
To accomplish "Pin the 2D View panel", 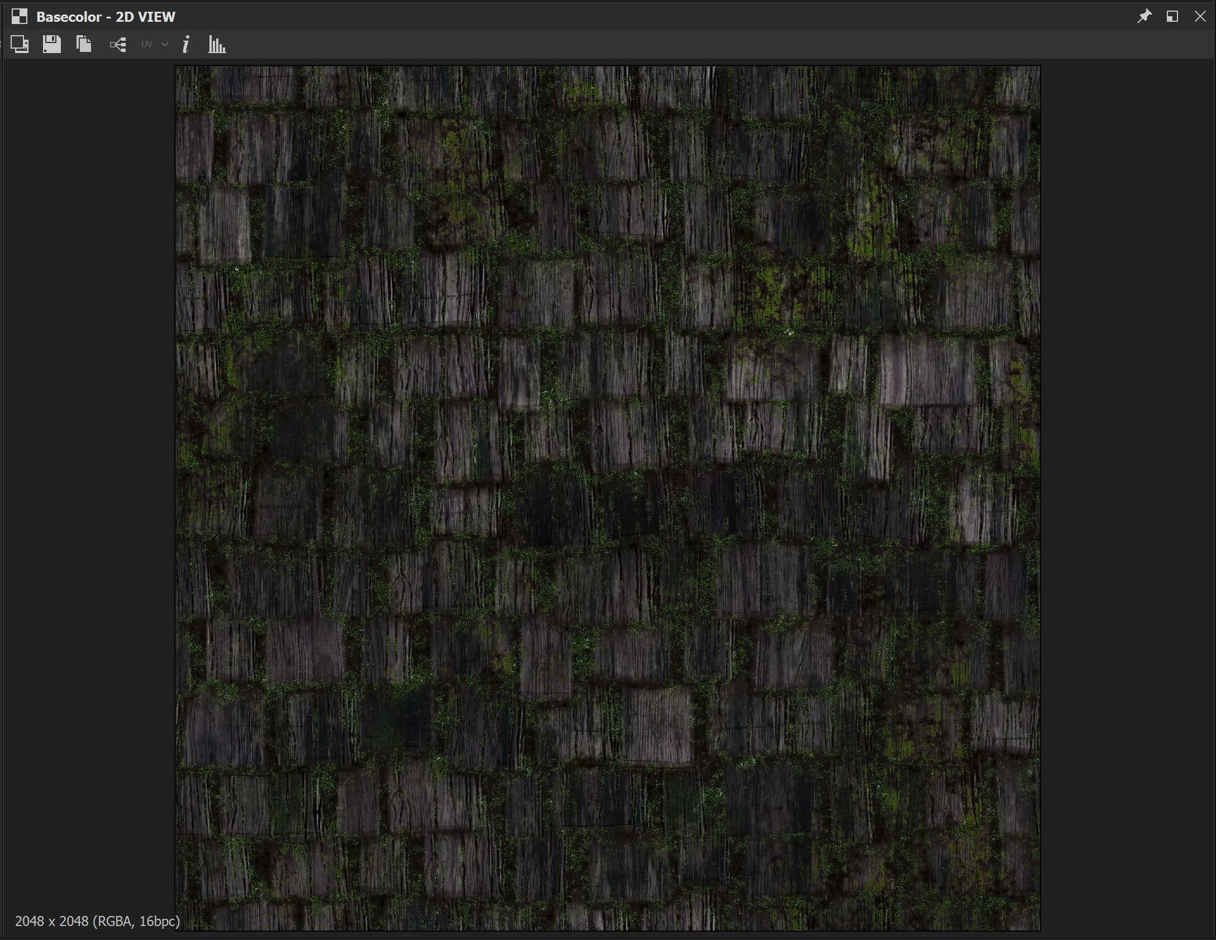I will [x=1144, y=16].
